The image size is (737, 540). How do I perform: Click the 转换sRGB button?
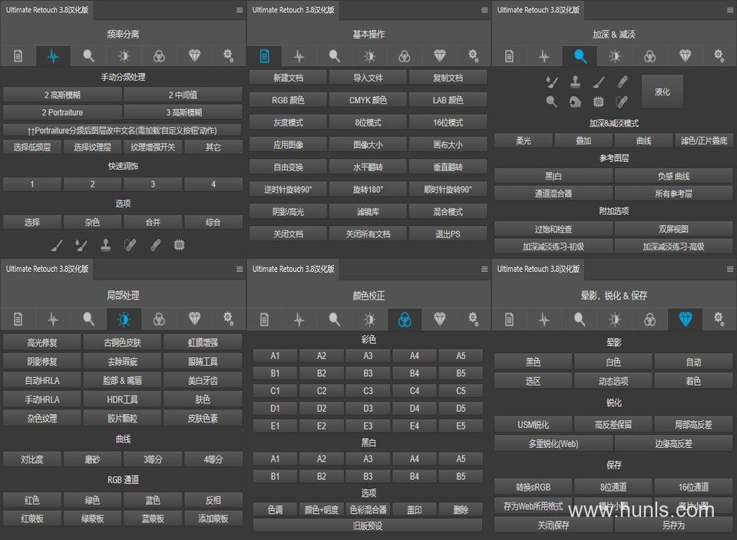[x=533, y=487]
